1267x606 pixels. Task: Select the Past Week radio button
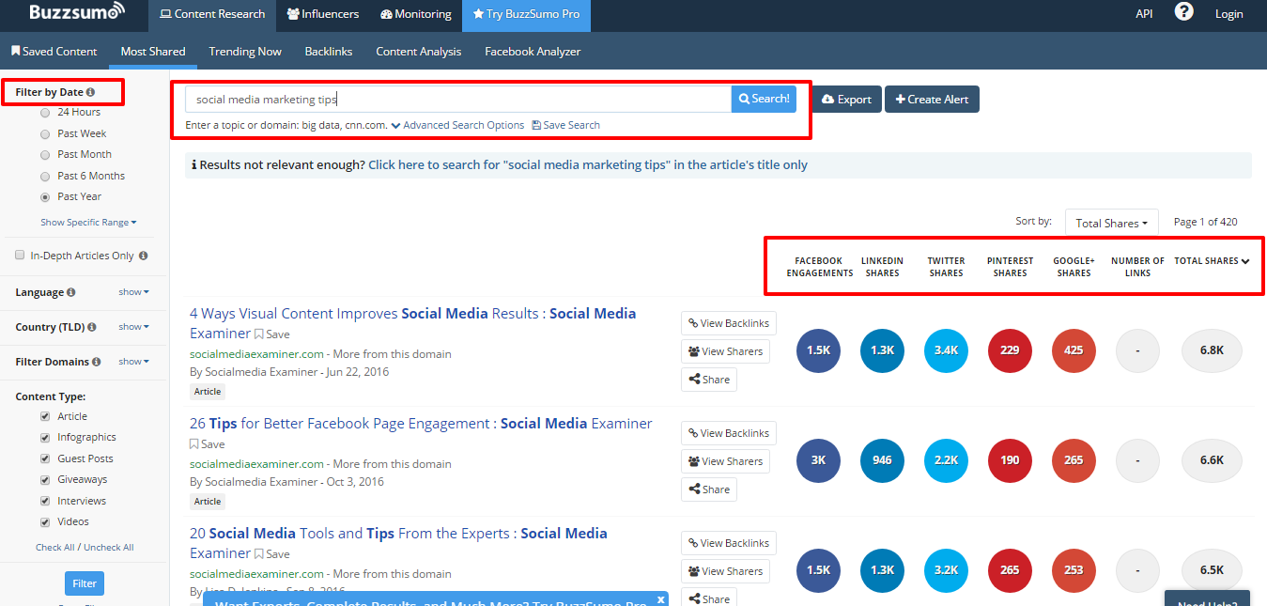[45, 133]
